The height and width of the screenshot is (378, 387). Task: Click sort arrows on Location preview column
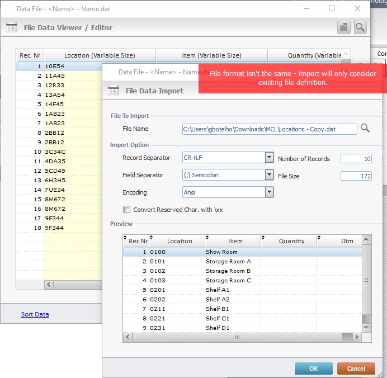pyautogui.click(x=152, y=238)
